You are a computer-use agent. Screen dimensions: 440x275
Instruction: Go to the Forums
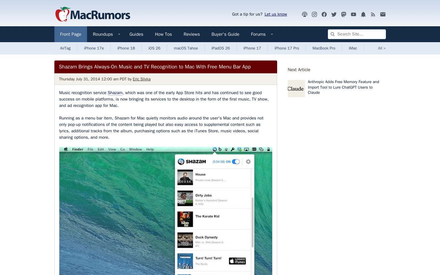258,34
